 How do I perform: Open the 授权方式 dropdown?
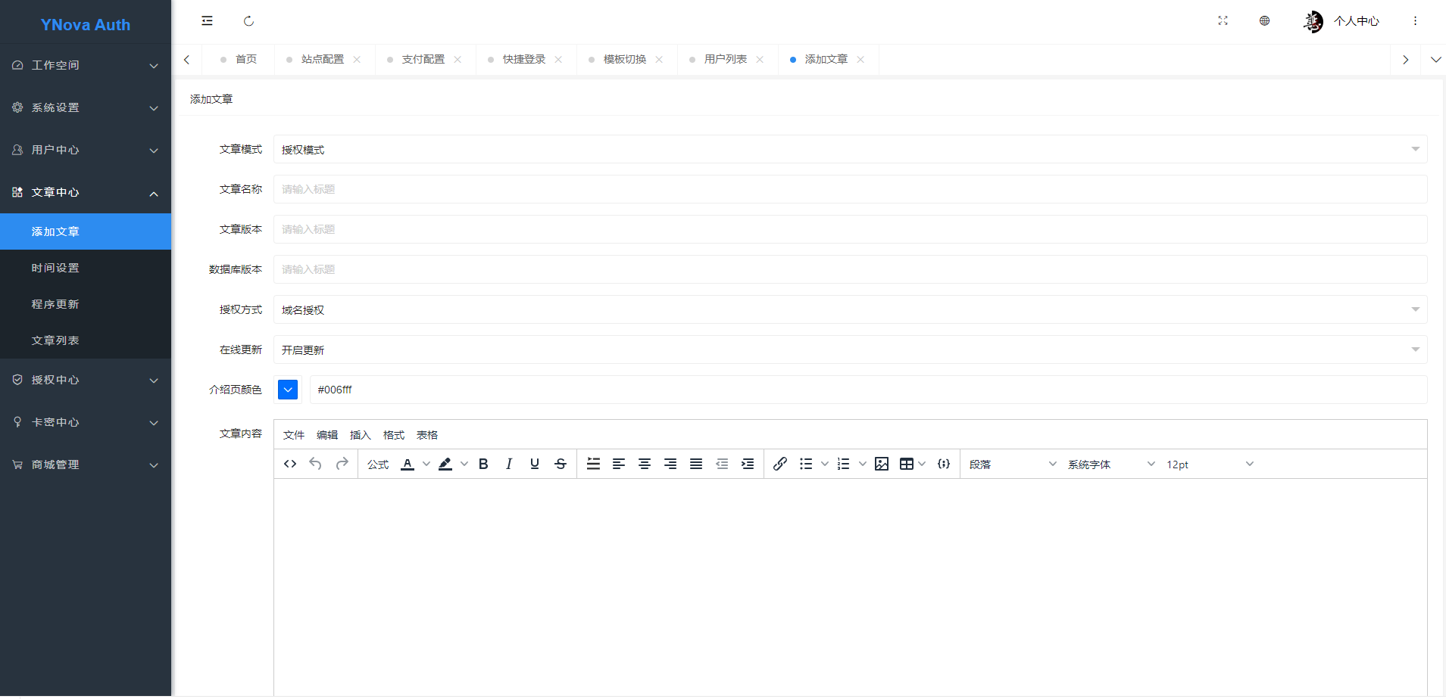pyautogui.click(x=850, y=309)
